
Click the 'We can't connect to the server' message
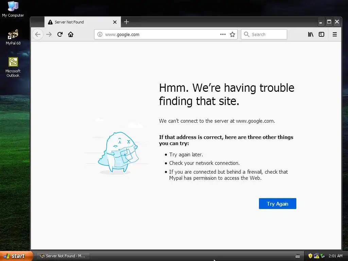217,121
